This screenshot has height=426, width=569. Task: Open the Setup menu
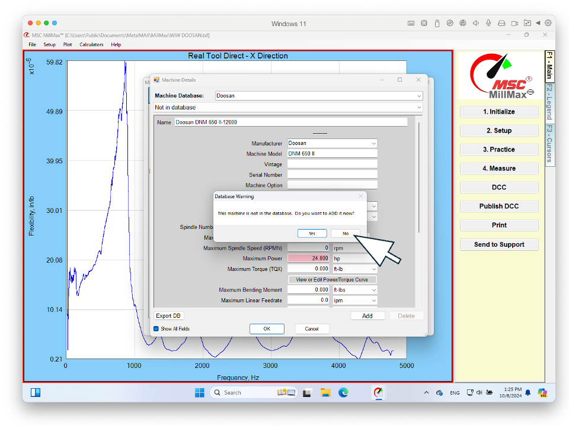[x=49, y=44]
